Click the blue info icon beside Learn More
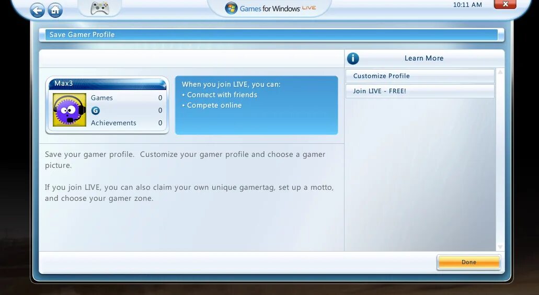 tap(353, 59)
